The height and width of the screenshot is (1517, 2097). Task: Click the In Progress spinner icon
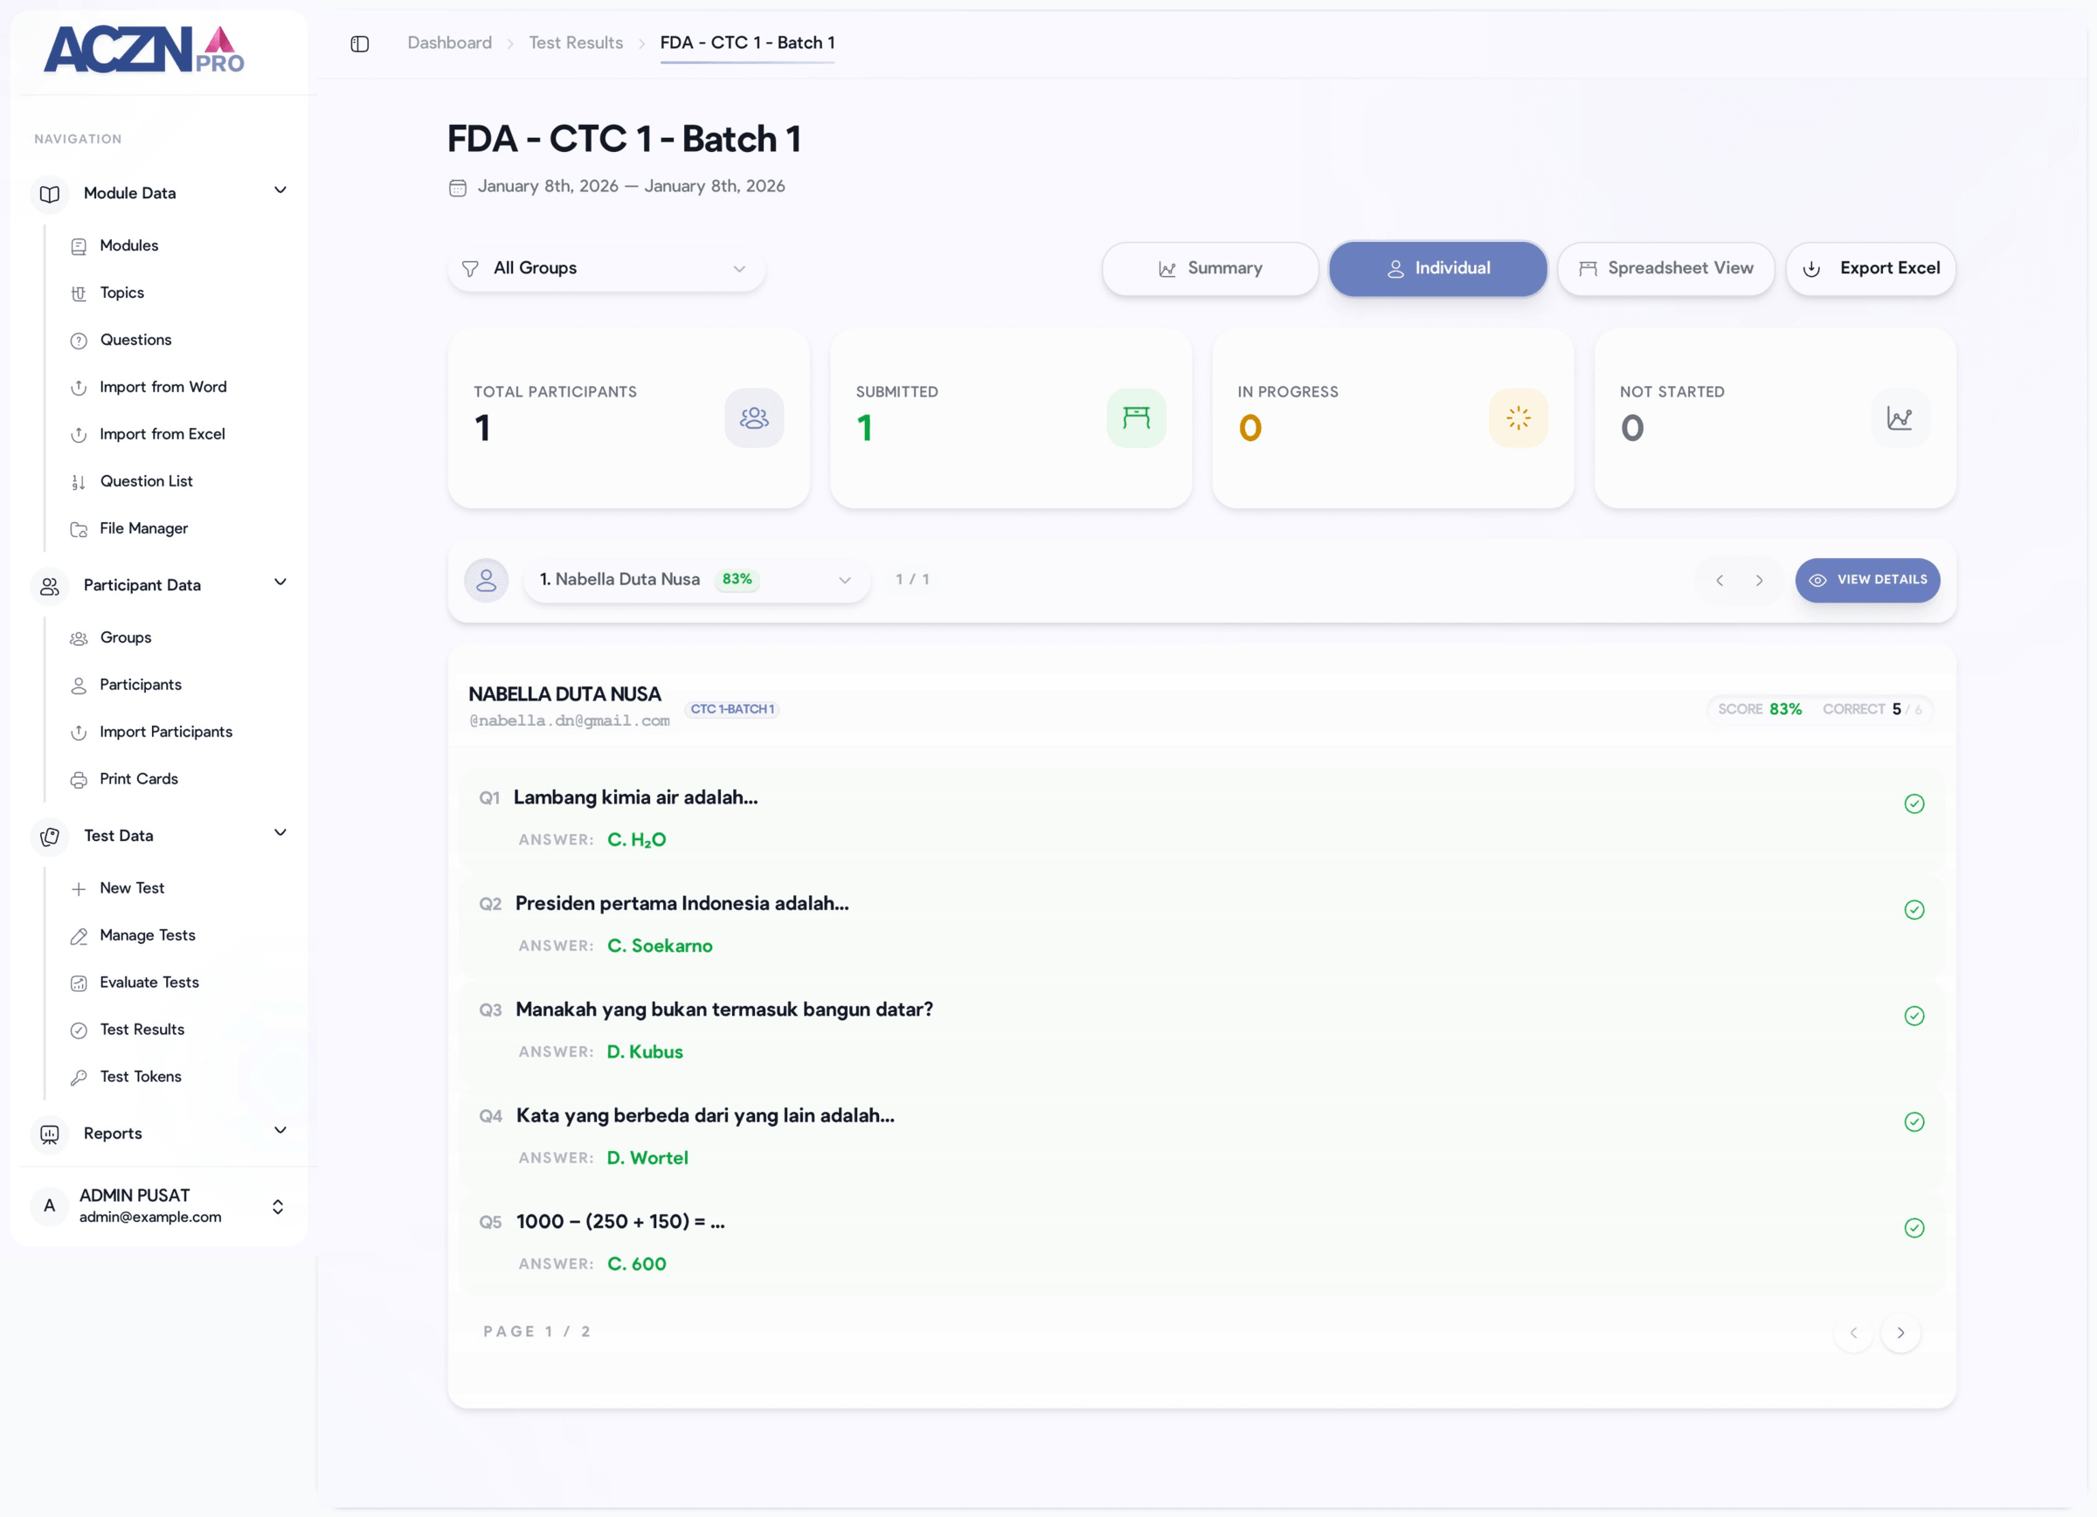coord(1518,417)
